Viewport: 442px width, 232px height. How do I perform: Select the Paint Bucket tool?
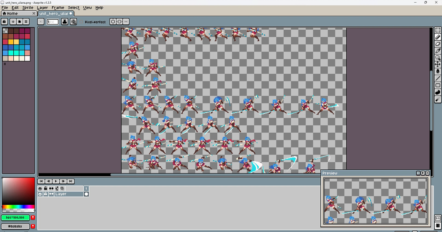[438, 71]
